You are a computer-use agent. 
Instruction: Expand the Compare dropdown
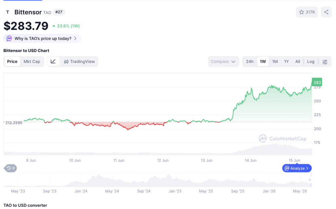click(x=223, y=62)
